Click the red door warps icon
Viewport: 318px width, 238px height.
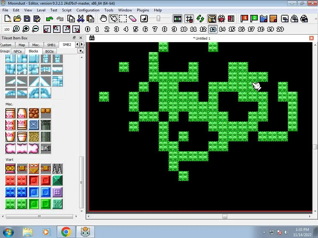pos(231,19)
